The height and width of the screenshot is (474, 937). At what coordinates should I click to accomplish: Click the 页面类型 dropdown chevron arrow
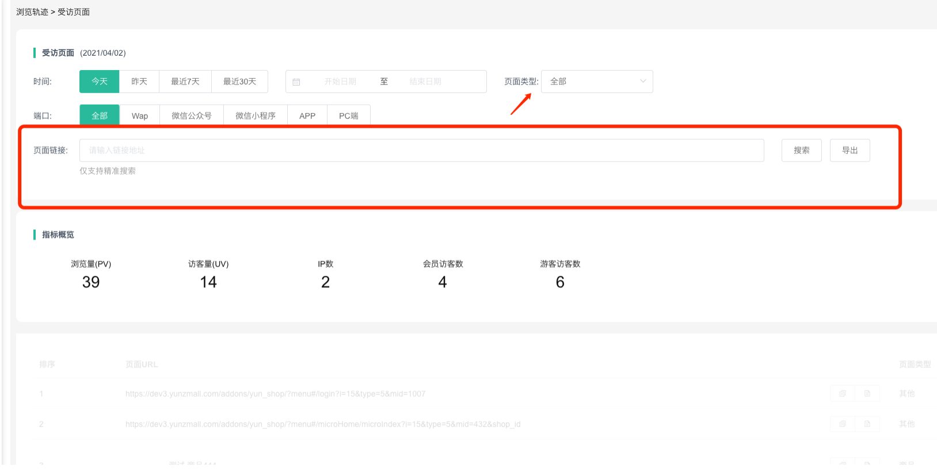(x=643, y=82)
